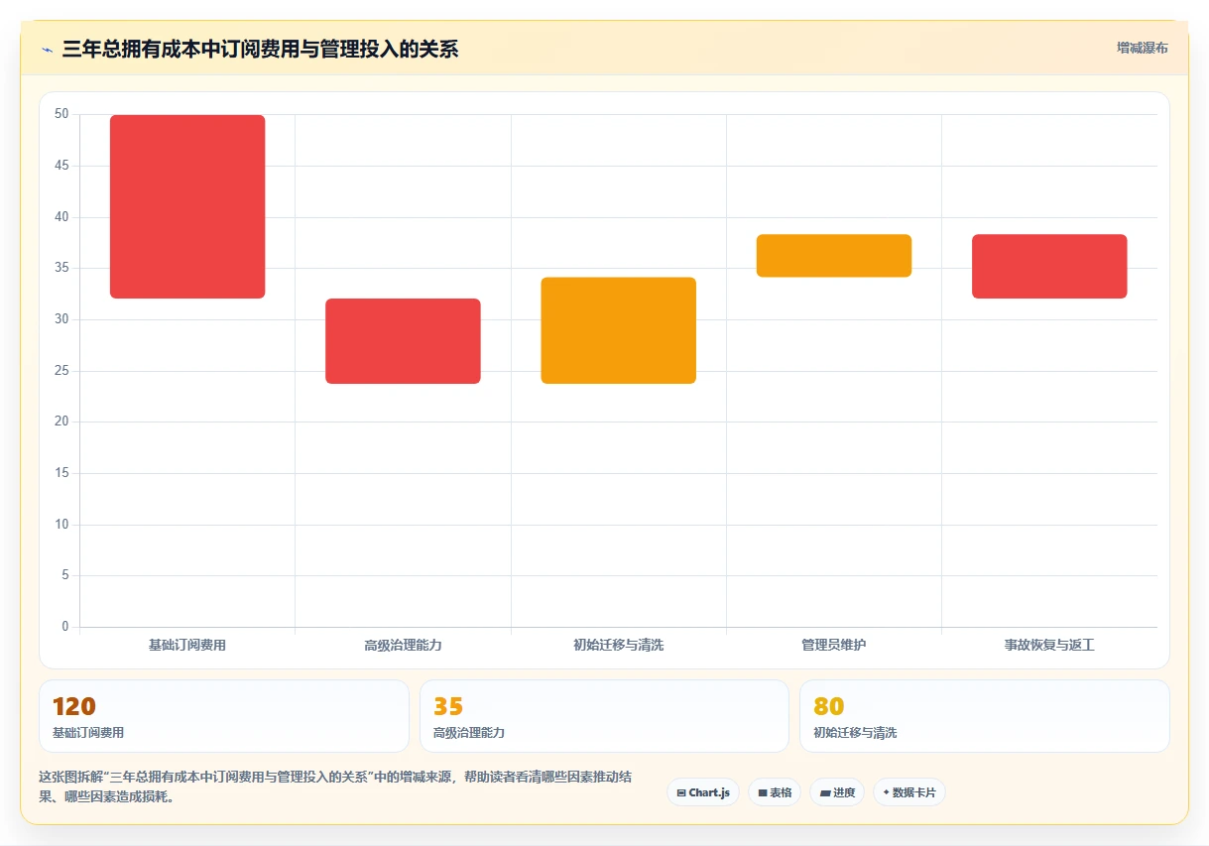Click the y-axis value 35
Viewport: 1209px width, 846px height.
coord(61,268)
